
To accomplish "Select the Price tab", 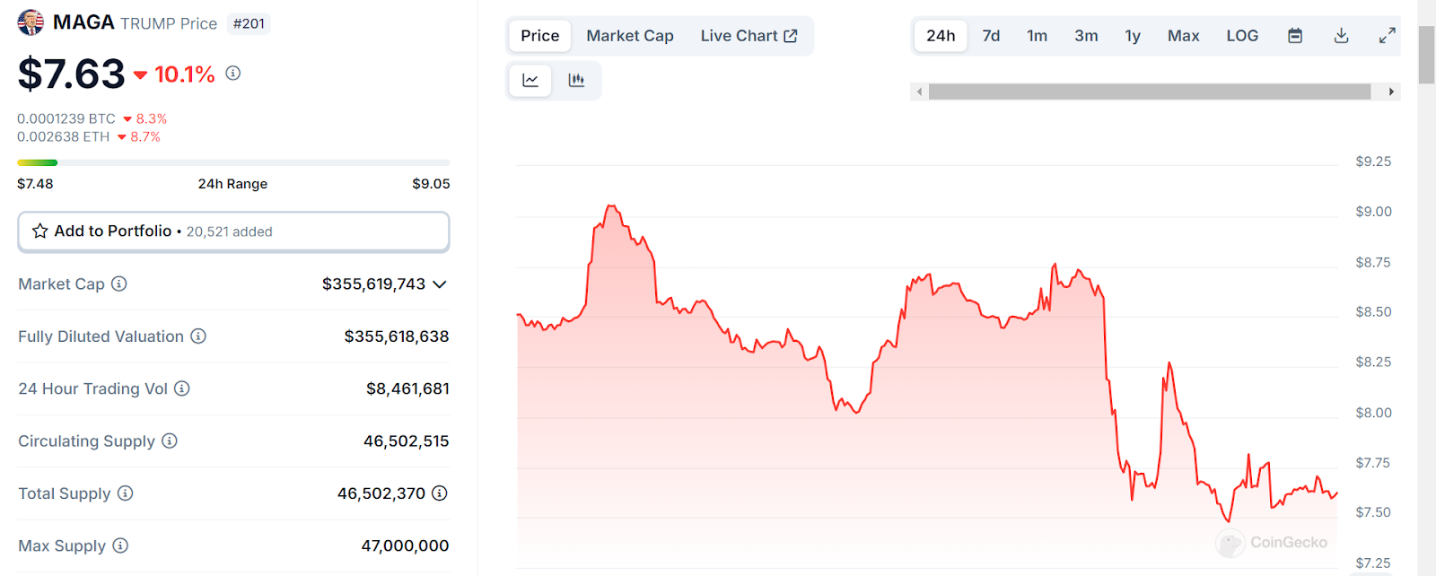I will point(539,36).
